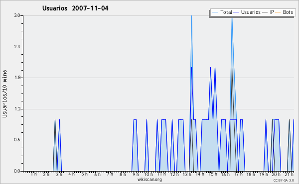Click the '16 h' x-axis label
The width and height of the screenshot is (299, 184).
tap(225, 174)
